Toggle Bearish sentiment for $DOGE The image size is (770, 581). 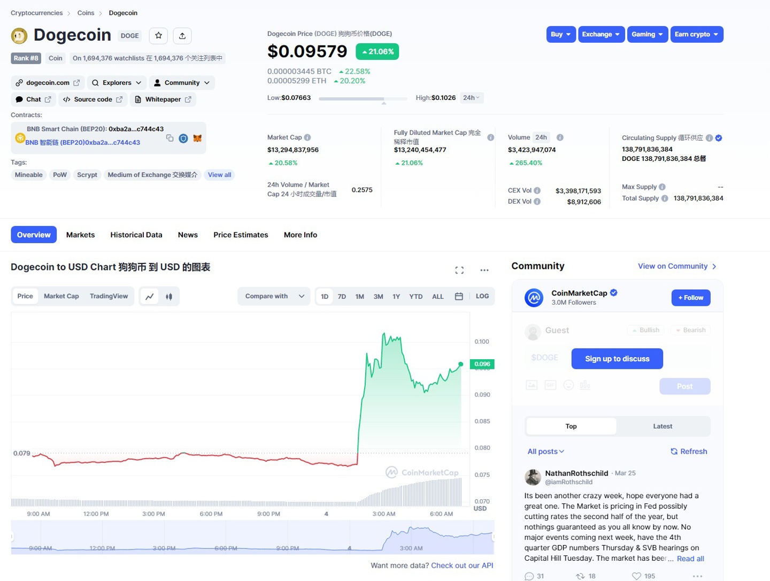(x=690, y=330)
